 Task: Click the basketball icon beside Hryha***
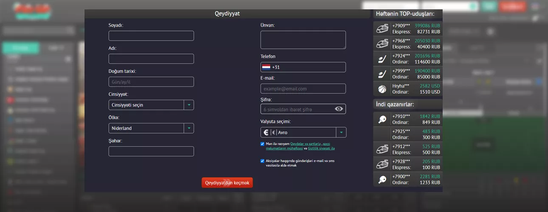coord(382,89)
